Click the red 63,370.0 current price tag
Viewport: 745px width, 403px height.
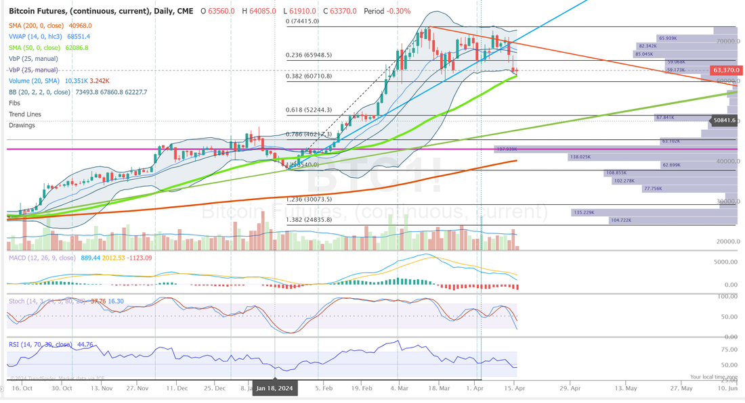(725, 70)
